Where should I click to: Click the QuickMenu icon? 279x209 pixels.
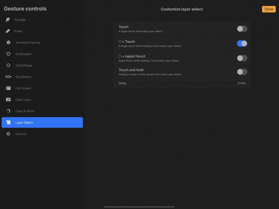click(8, 77)
